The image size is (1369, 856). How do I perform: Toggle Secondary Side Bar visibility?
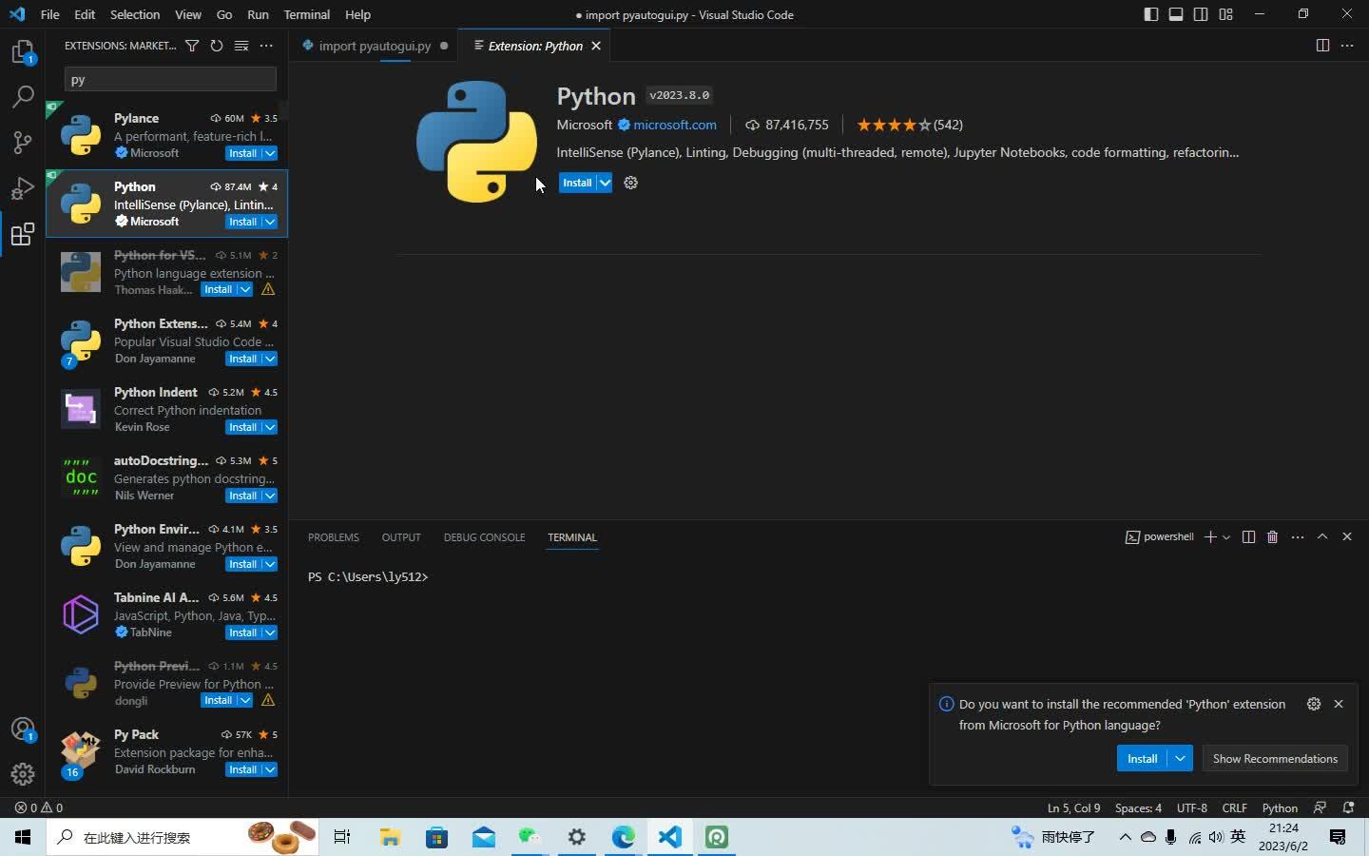1201,14
